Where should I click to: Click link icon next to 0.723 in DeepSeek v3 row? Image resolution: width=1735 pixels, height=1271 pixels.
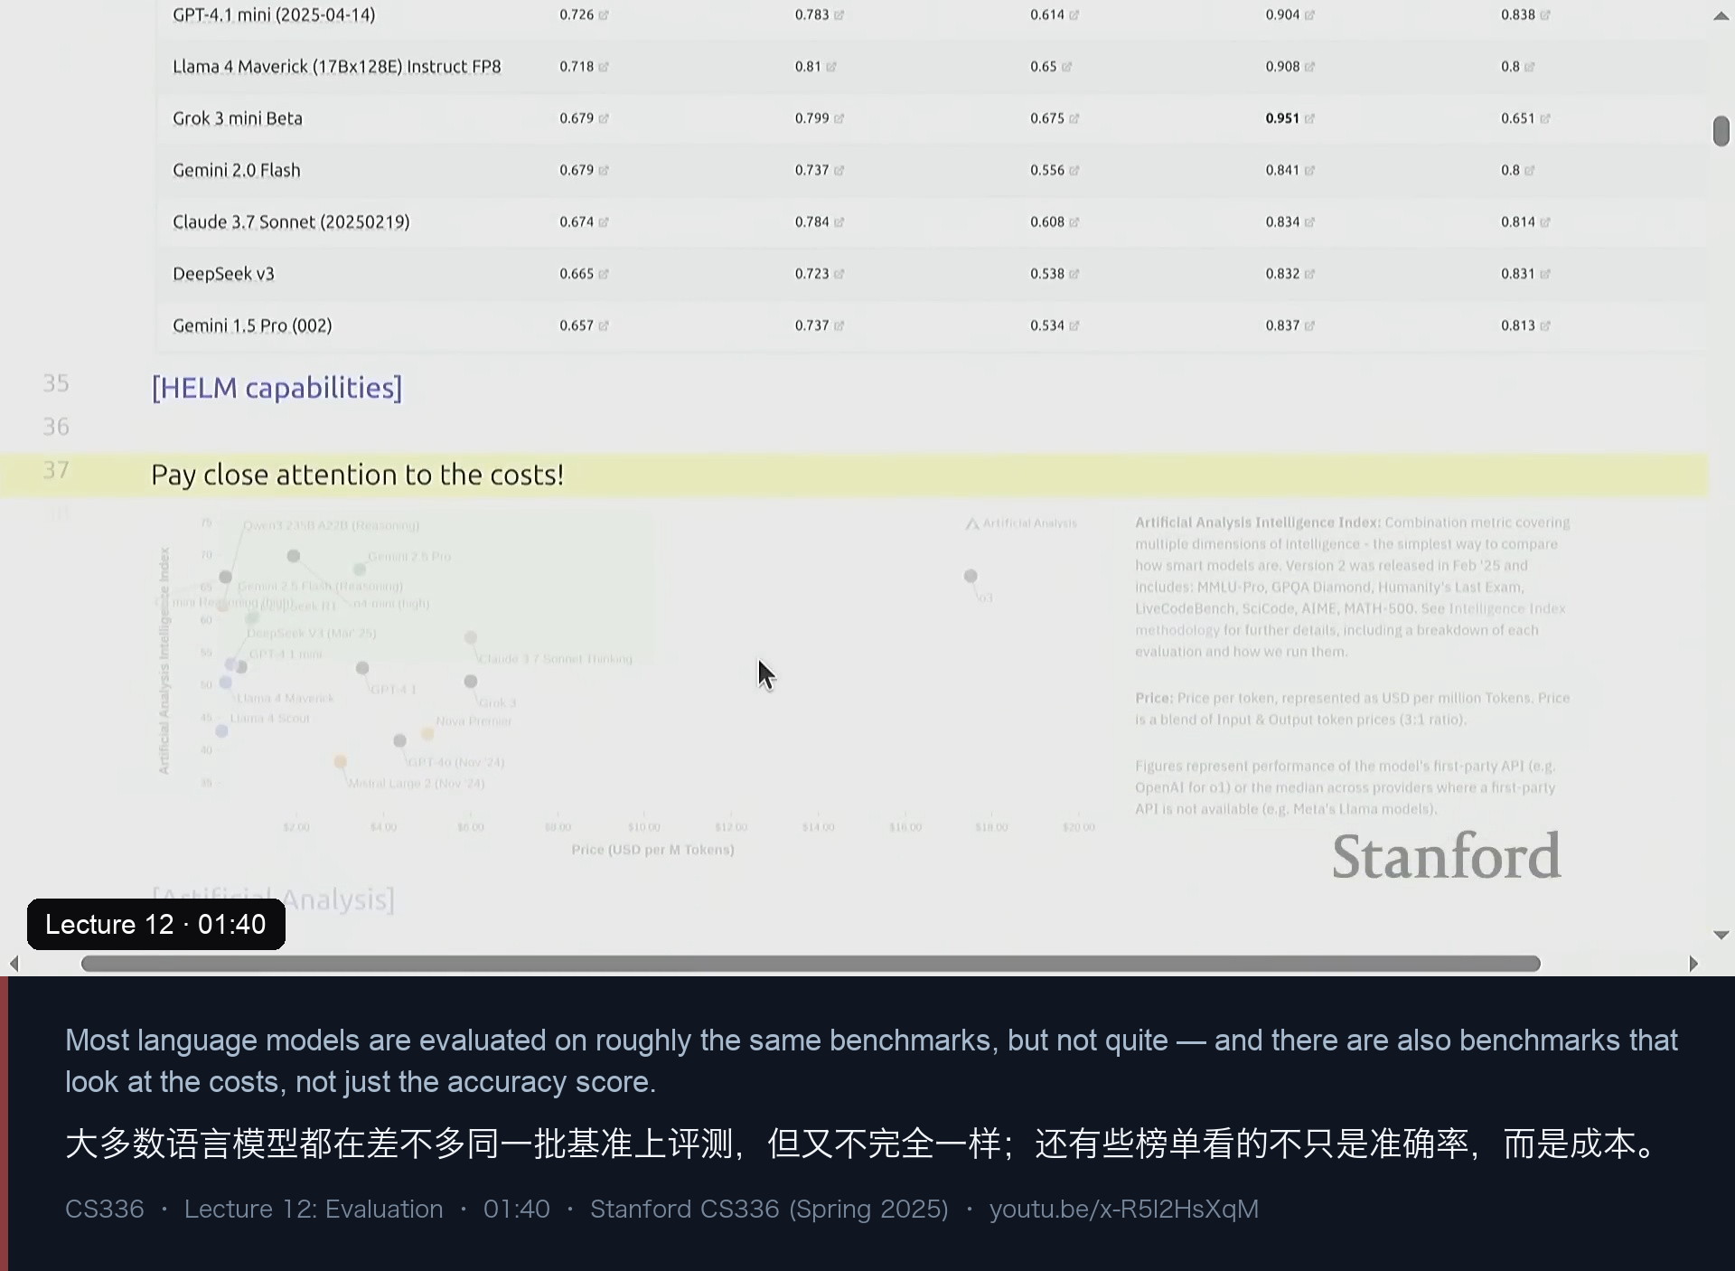pyautogui.click(x=839, y=274)
